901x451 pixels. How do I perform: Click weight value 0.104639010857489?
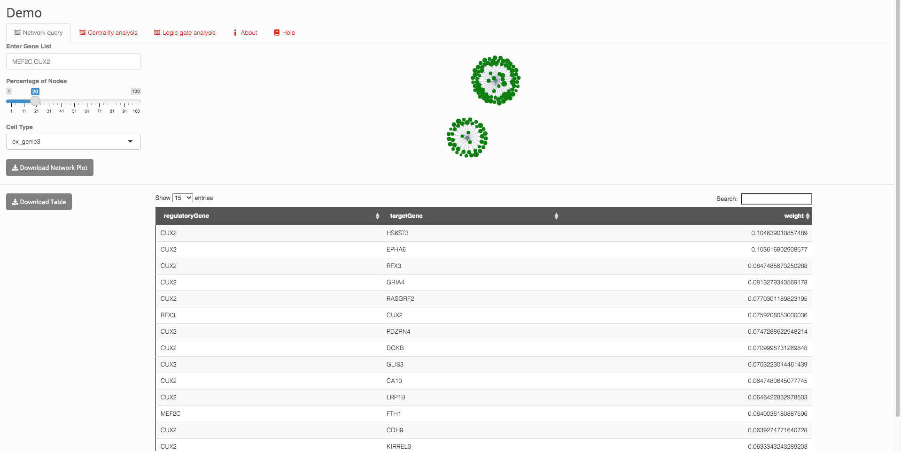coord(779,233)
